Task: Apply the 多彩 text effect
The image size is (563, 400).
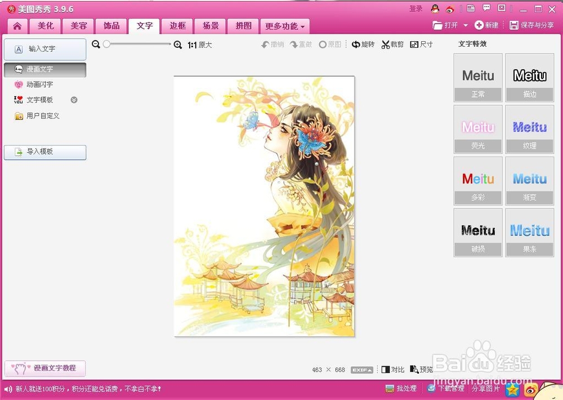Action: (x=478, y=181)
